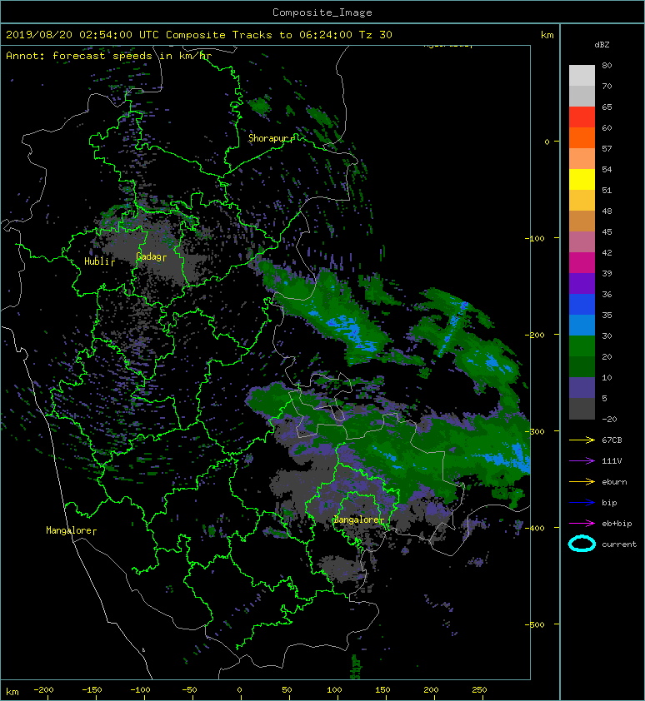Pick the slate violet 5–10 dBZ swatch
The height and width of the screenshot is (701, 645).
582,388
